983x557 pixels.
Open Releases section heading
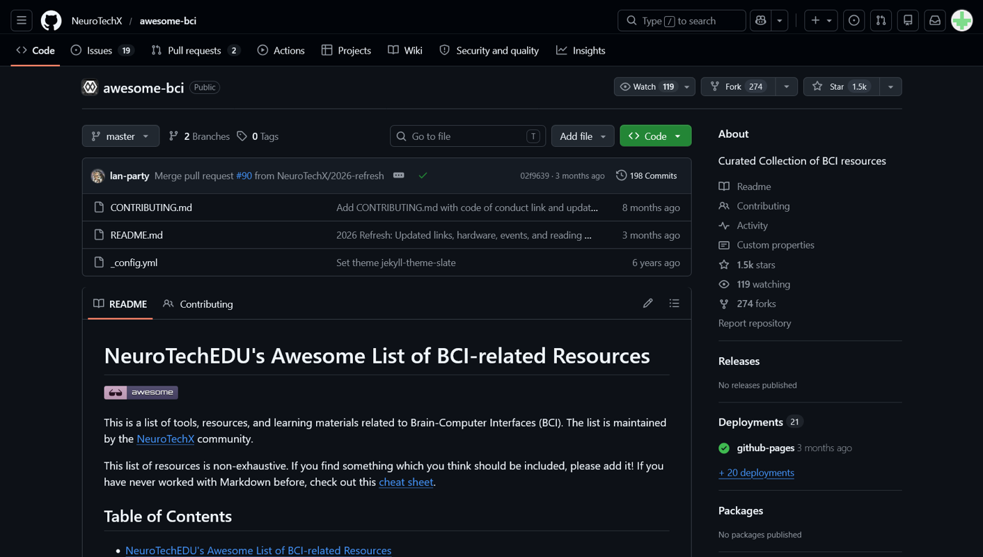[739, 361]
